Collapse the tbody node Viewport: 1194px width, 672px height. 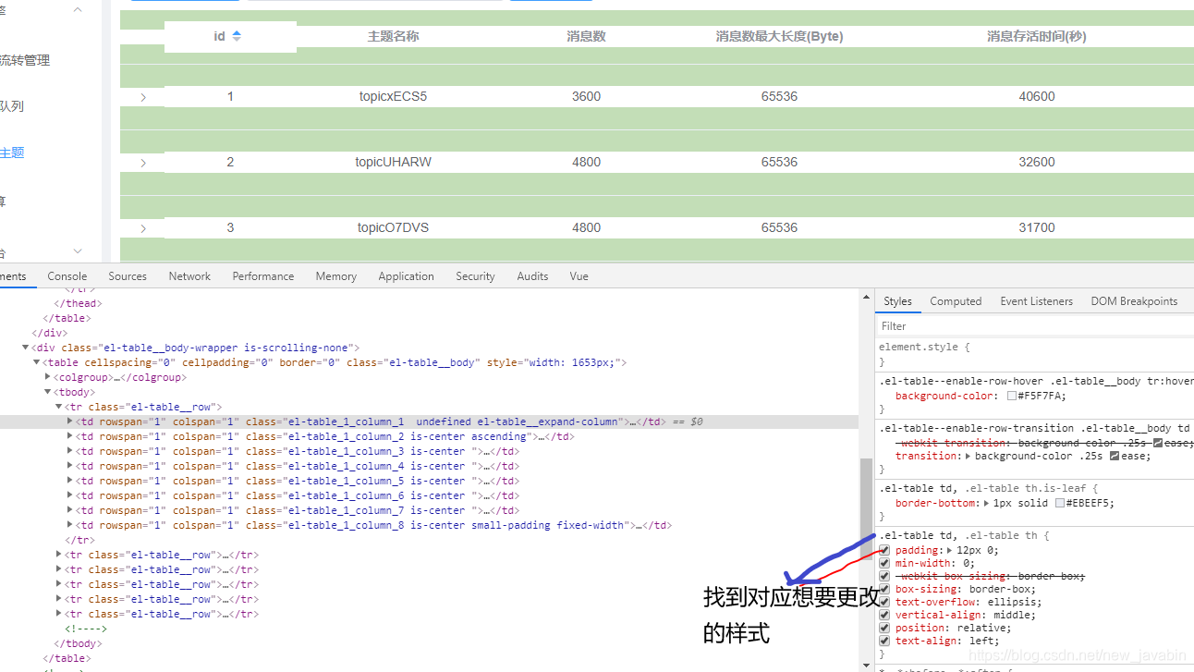48,392
